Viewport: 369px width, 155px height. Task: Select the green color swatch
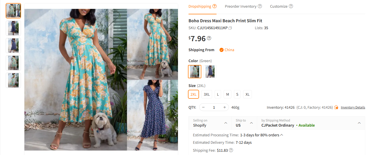(x=194, y=72)
